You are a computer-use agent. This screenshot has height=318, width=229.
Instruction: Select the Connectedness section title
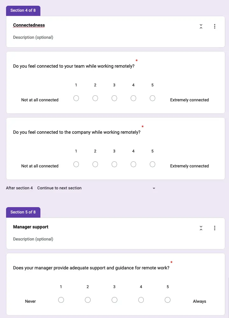point(29,25)
